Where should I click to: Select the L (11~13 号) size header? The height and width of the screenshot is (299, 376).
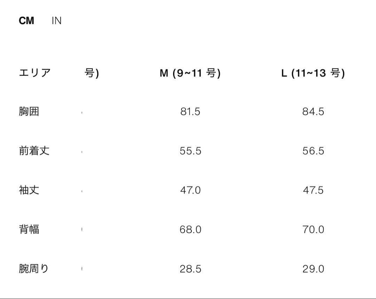pos(313,74)
